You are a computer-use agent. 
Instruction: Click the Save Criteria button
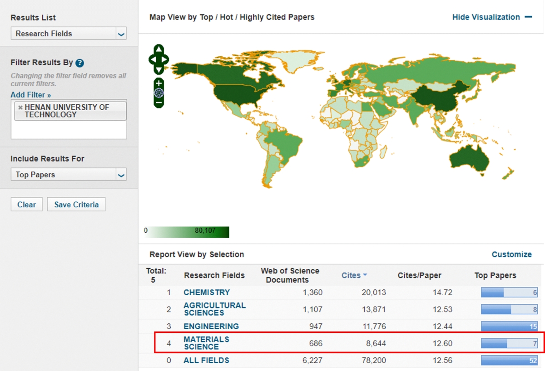76,205
